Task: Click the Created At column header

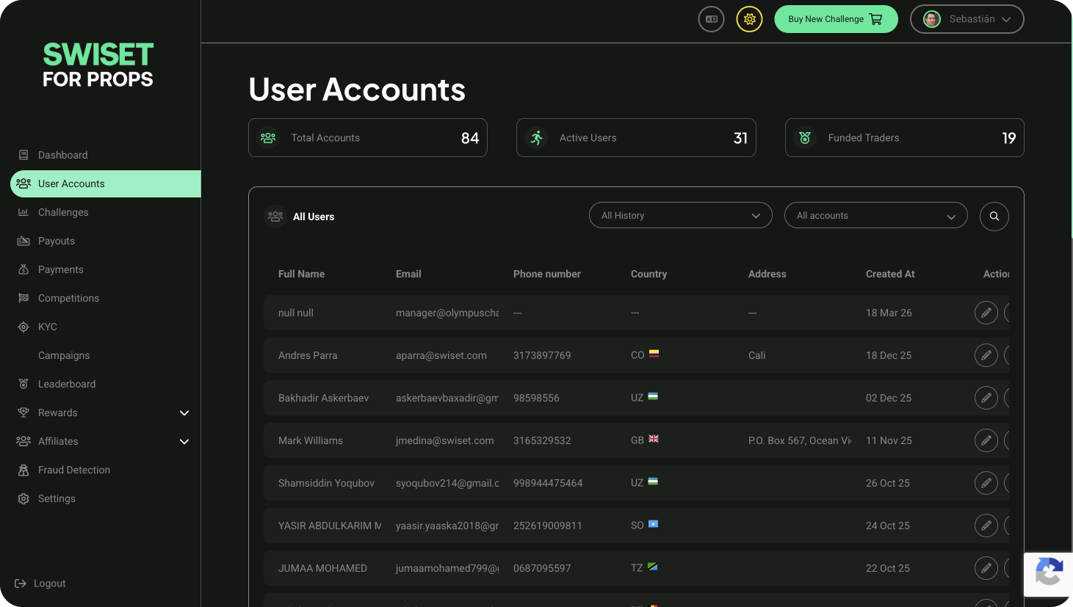Action: (890, 274)
